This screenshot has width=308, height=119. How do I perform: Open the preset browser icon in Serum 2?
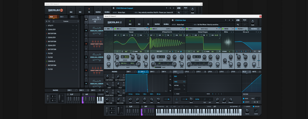click(x=238, y=20)
